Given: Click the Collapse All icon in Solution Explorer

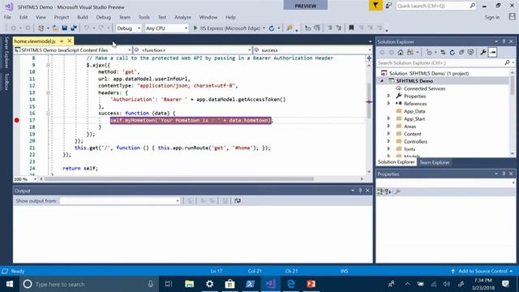Looking at the screenshot, I should [461, 52].
